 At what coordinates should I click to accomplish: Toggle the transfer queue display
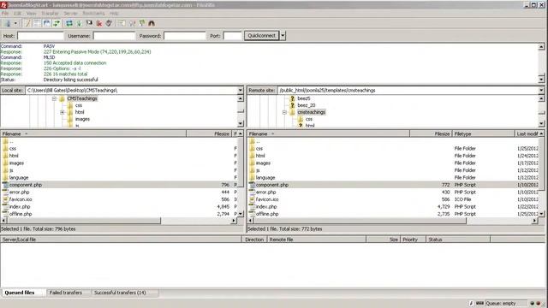pyautogui.click(x=57, y=23)
